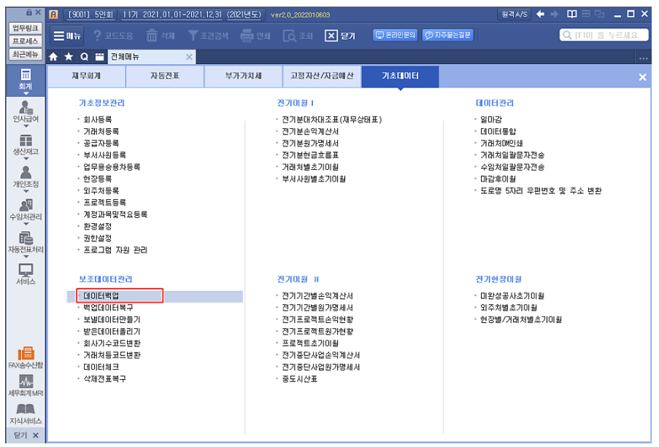This screenshot has height=447, width=659.
Task: Select the 서비스 sidebar icon
Action: [x=26, y=274]
